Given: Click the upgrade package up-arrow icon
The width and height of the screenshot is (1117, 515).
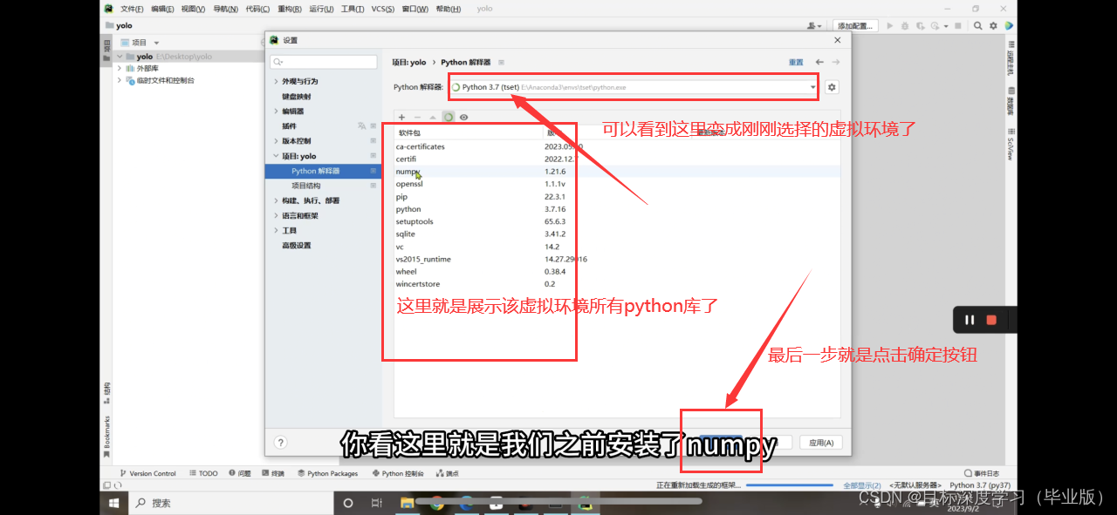Looking at the screenshot, I should click(x=433, y=117).
